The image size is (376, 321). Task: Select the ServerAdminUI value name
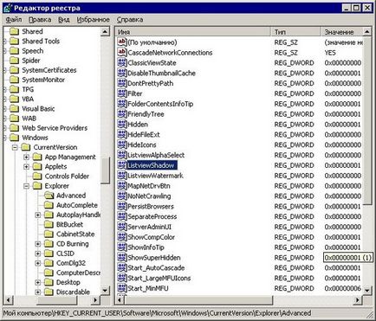coord(149,227)
